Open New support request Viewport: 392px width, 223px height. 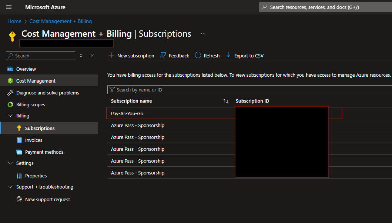47,199
